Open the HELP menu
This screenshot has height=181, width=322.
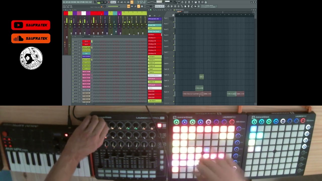click(x=90, y=2)
